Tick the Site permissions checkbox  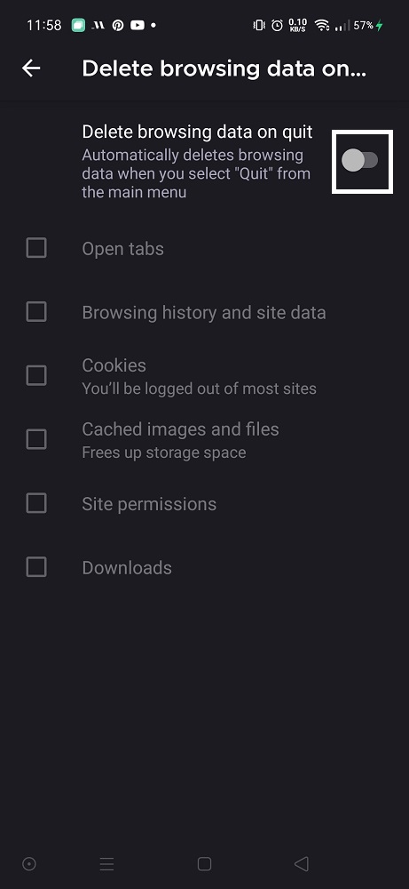pyautogui.click(x=36, y=503)
